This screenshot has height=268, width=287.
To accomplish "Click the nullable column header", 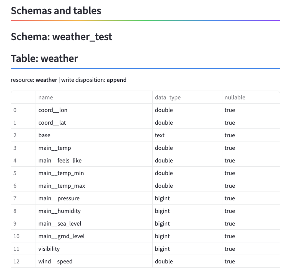I will 251,97.
